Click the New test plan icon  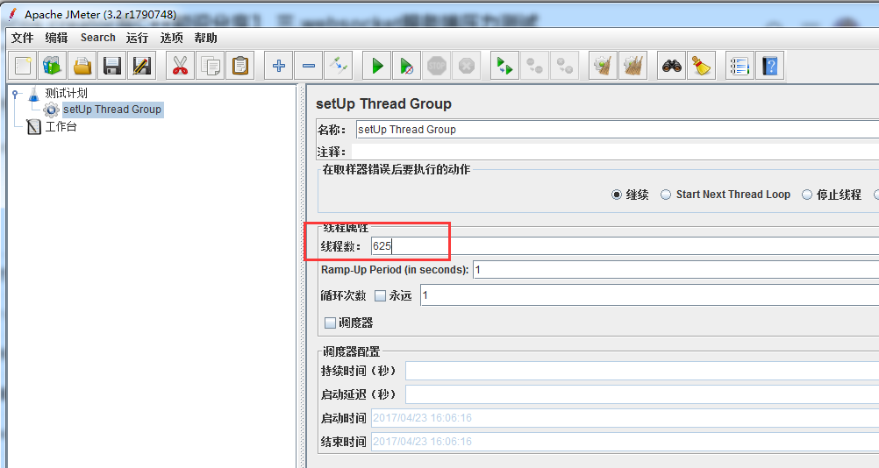(x=23, y=66)
